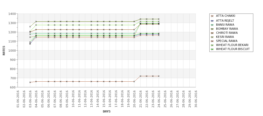Click the 900 y-axis tick label

(x=13, y=60)
